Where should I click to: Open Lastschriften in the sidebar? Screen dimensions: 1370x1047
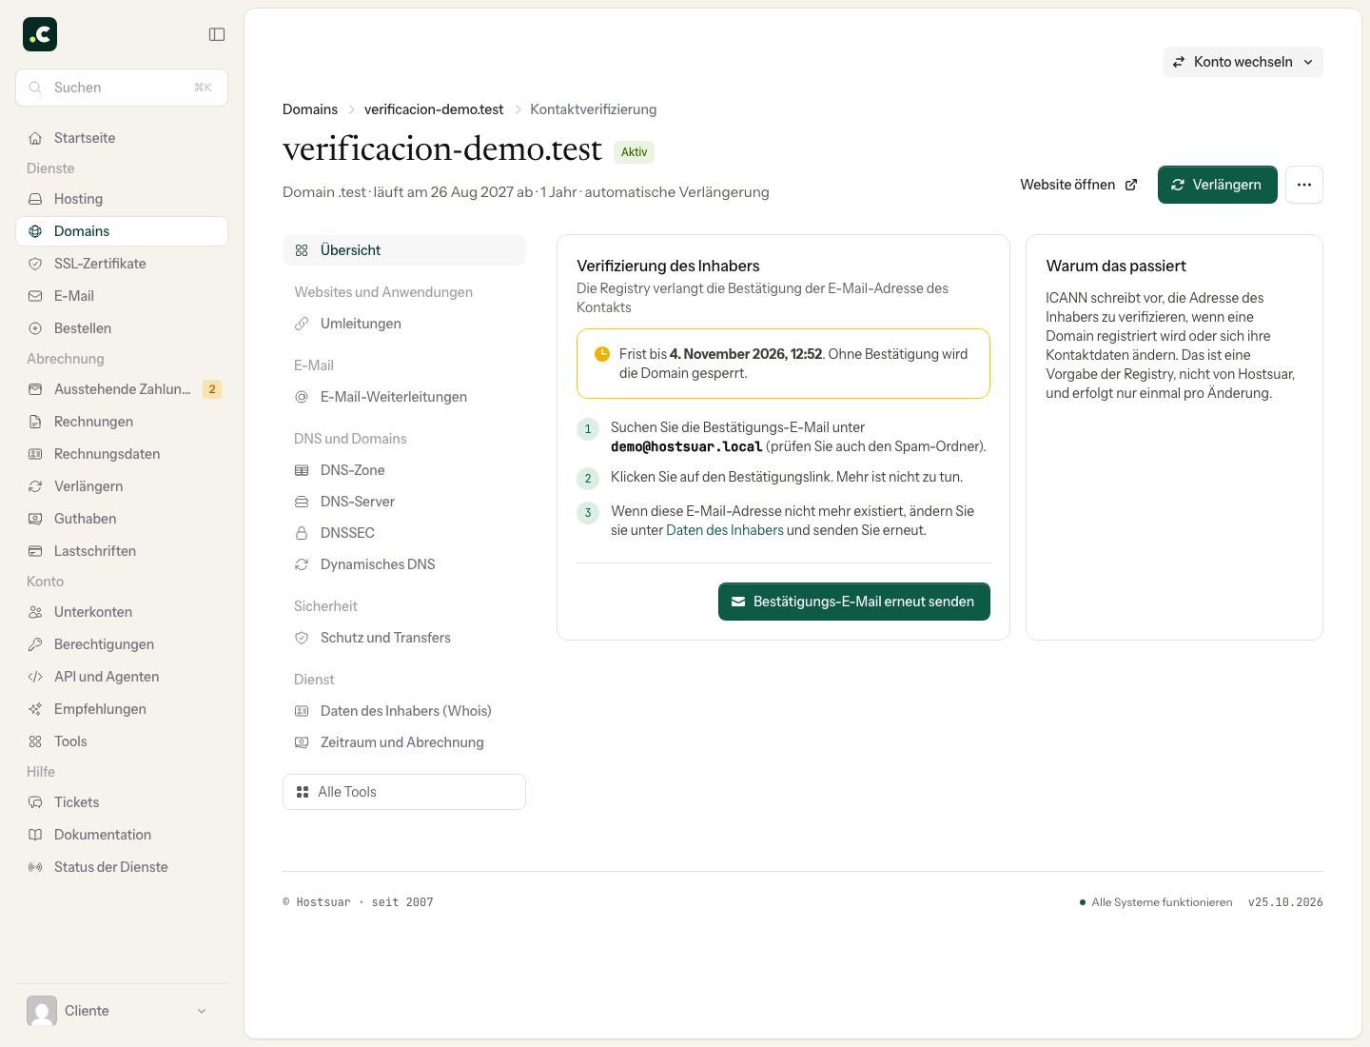pos(122,551)
